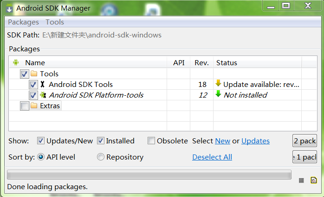The height and width of the screenshot is (197, 324).
Task: Click the Android SDK Manager title bar icon
Action: pos(9,8)
